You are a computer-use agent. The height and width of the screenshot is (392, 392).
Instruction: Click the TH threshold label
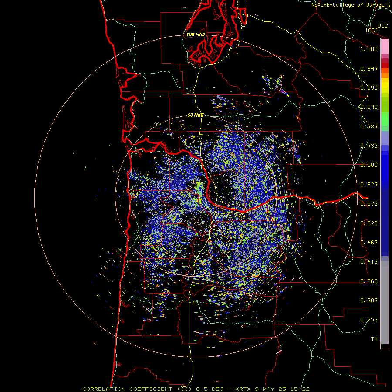pos(374,339)
